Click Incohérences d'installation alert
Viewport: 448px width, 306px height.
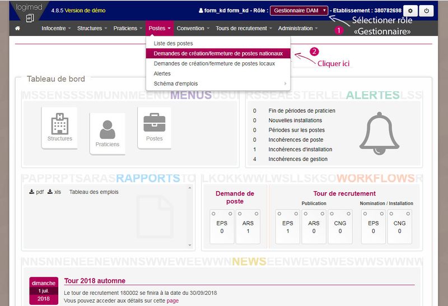[300, 149]
